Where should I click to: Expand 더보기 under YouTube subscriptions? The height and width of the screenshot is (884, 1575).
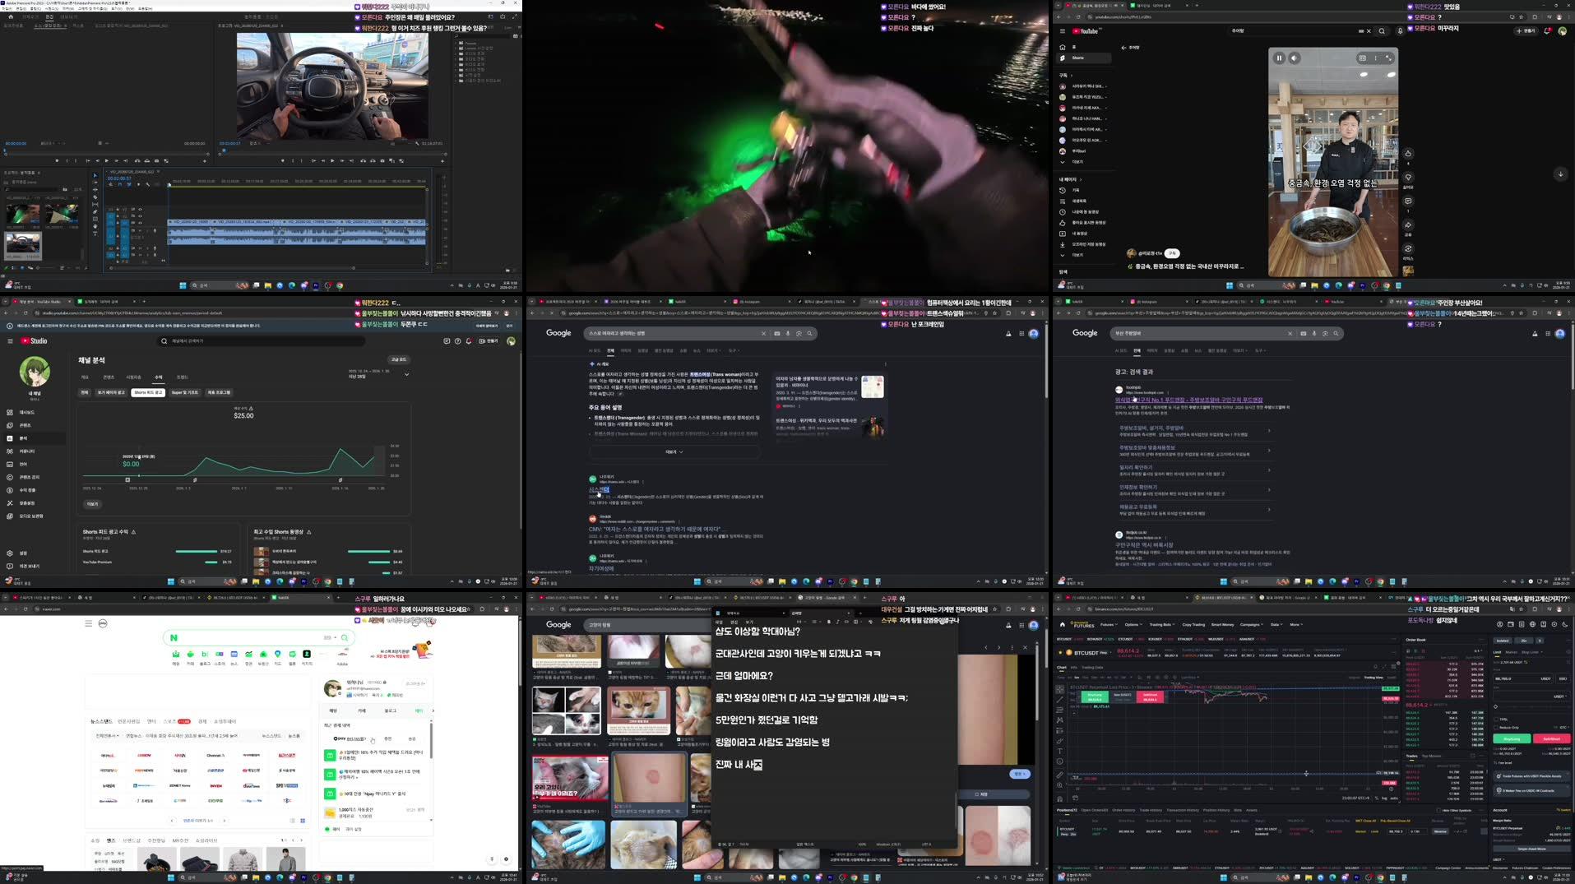pyautogui.click(x=1078, y=162)
